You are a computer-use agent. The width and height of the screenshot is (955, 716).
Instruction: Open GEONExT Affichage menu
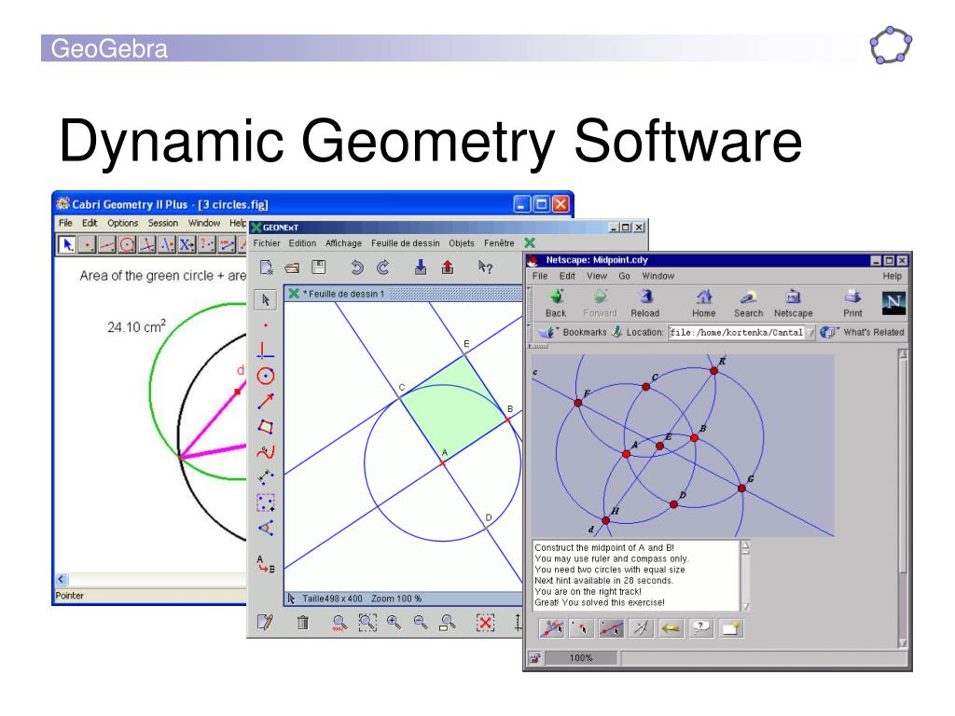point(343,243)
